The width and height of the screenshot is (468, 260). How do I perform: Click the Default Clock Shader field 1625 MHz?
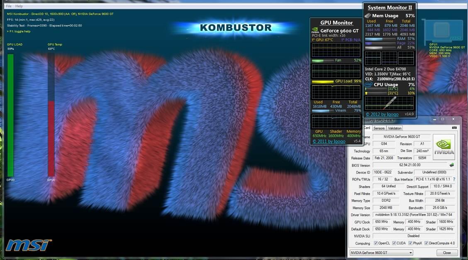[x=446, y=229]
